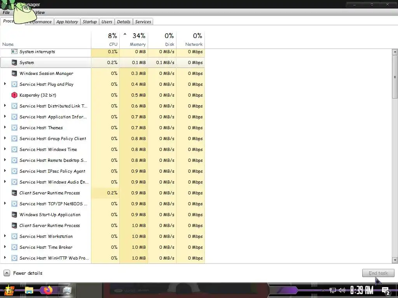Expand Service Host: Application Infor...

coord(5,116)
